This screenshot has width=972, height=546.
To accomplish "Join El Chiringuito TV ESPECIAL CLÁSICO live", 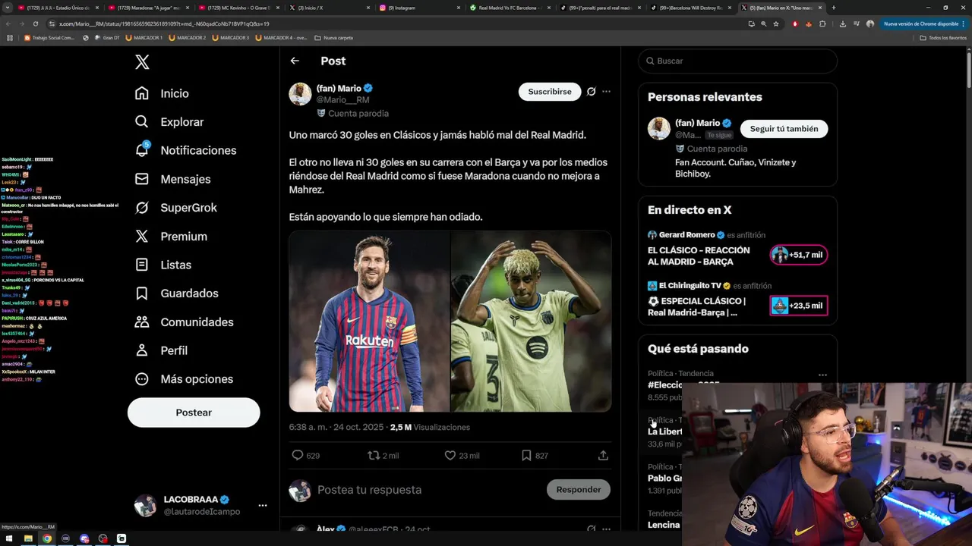I will 696,307.
